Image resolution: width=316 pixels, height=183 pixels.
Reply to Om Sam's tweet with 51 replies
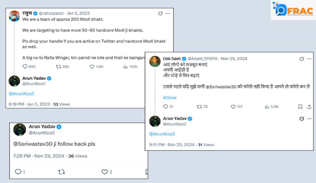[166, 106]
